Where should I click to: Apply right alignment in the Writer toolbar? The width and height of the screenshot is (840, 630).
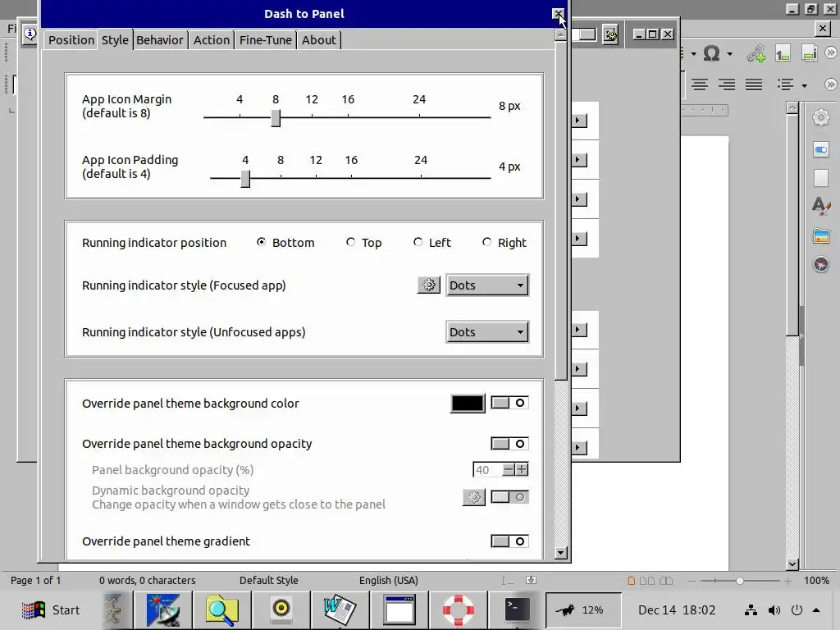pos(727,84)
